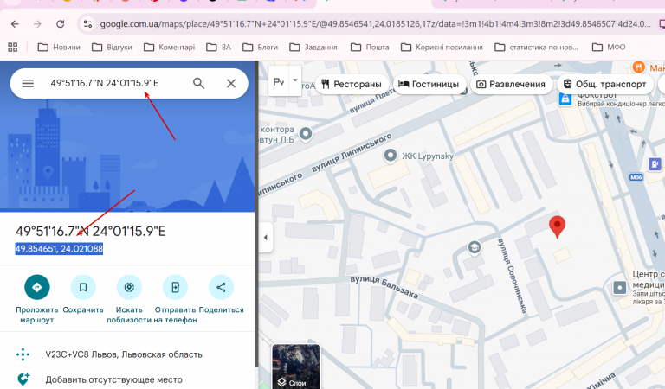Open the Відгуки bookmark folder
Viewport: 665px width, 389px height.
[x=112, y=47]
